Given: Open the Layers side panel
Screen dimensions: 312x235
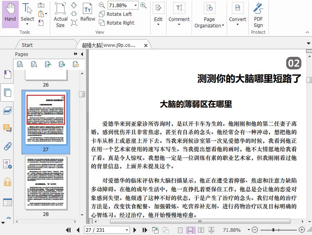Looking at the screenshot, I should pos(7,111).
